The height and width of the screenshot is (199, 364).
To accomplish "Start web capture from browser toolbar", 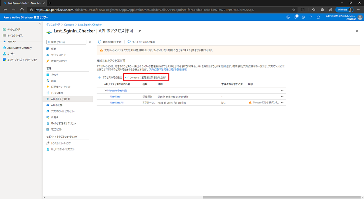I will click(330, 10).
